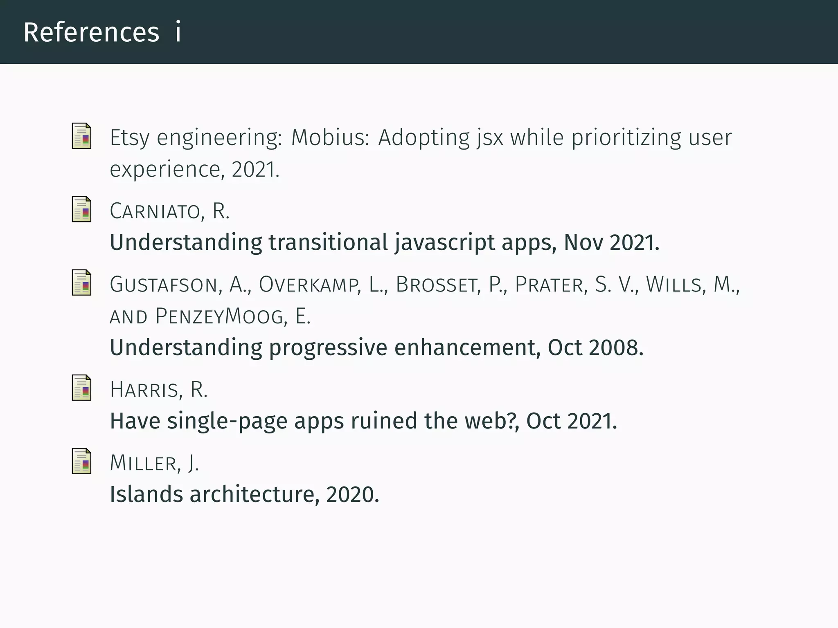Click author name Wills, M.
This screenshot has width=838, height=628.
click(x=692, y=285)
